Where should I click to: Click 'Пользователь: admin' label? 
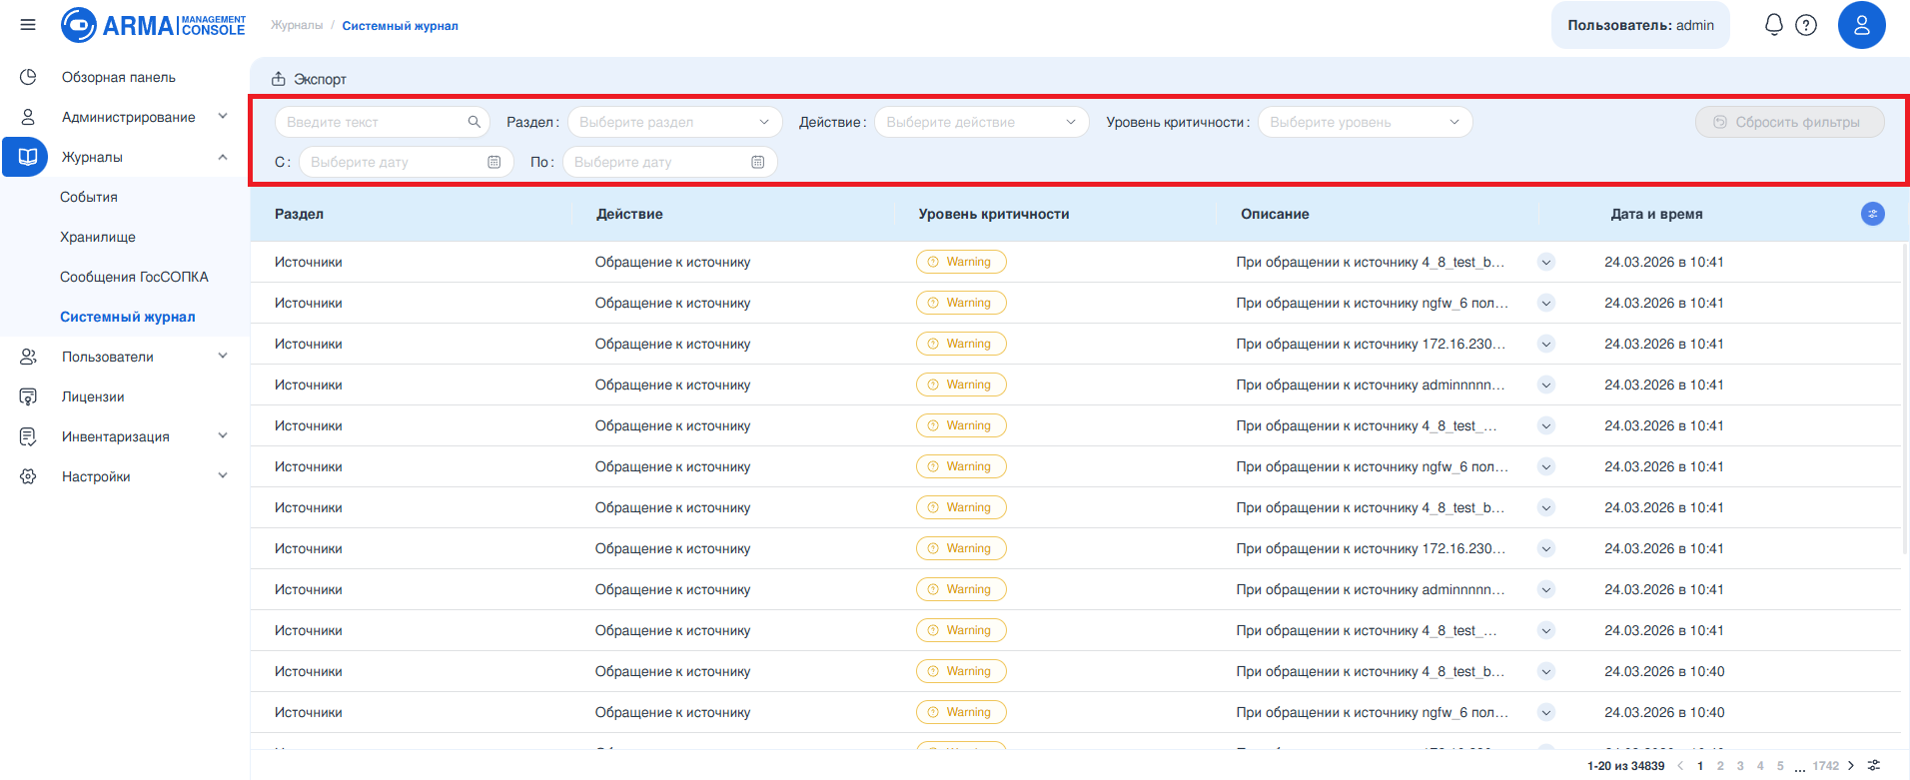point(1640,25)
